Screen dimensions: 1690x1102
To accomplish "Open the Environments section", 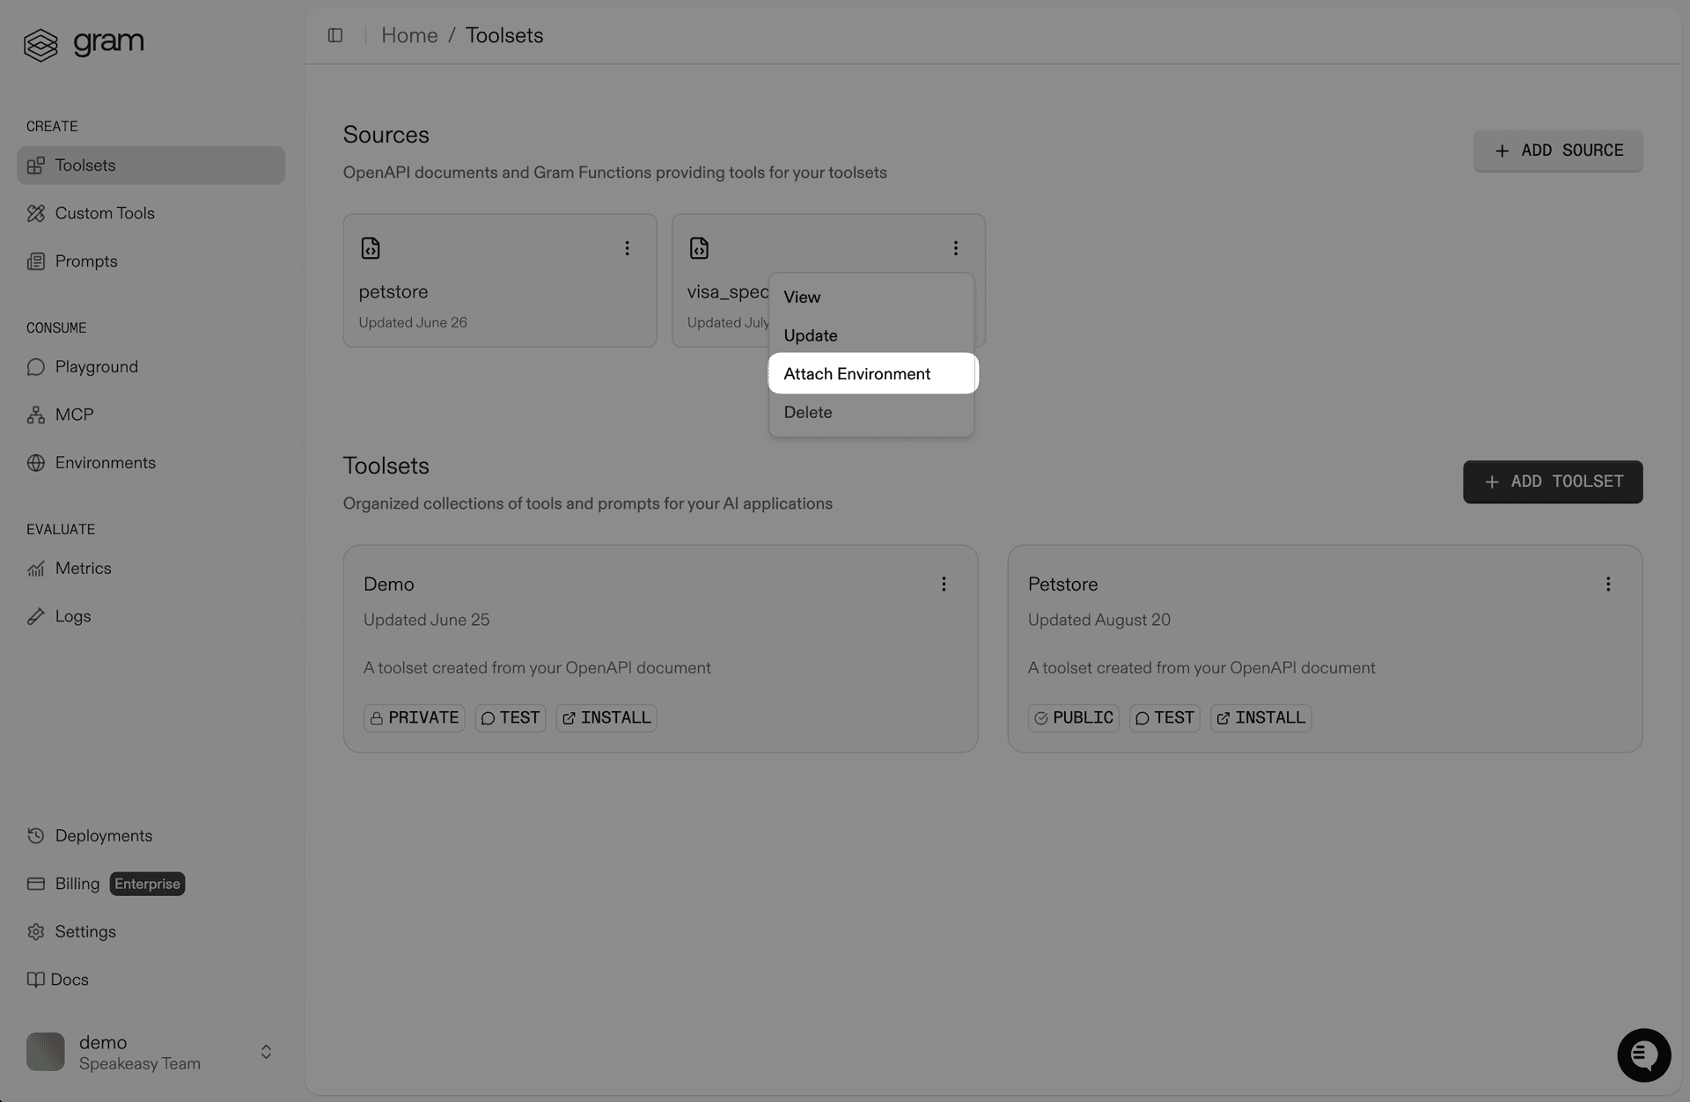I will tap(105, 462).
